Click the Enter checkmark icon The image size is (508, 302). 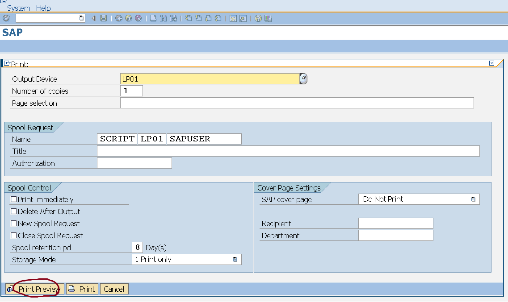[6, 18]
